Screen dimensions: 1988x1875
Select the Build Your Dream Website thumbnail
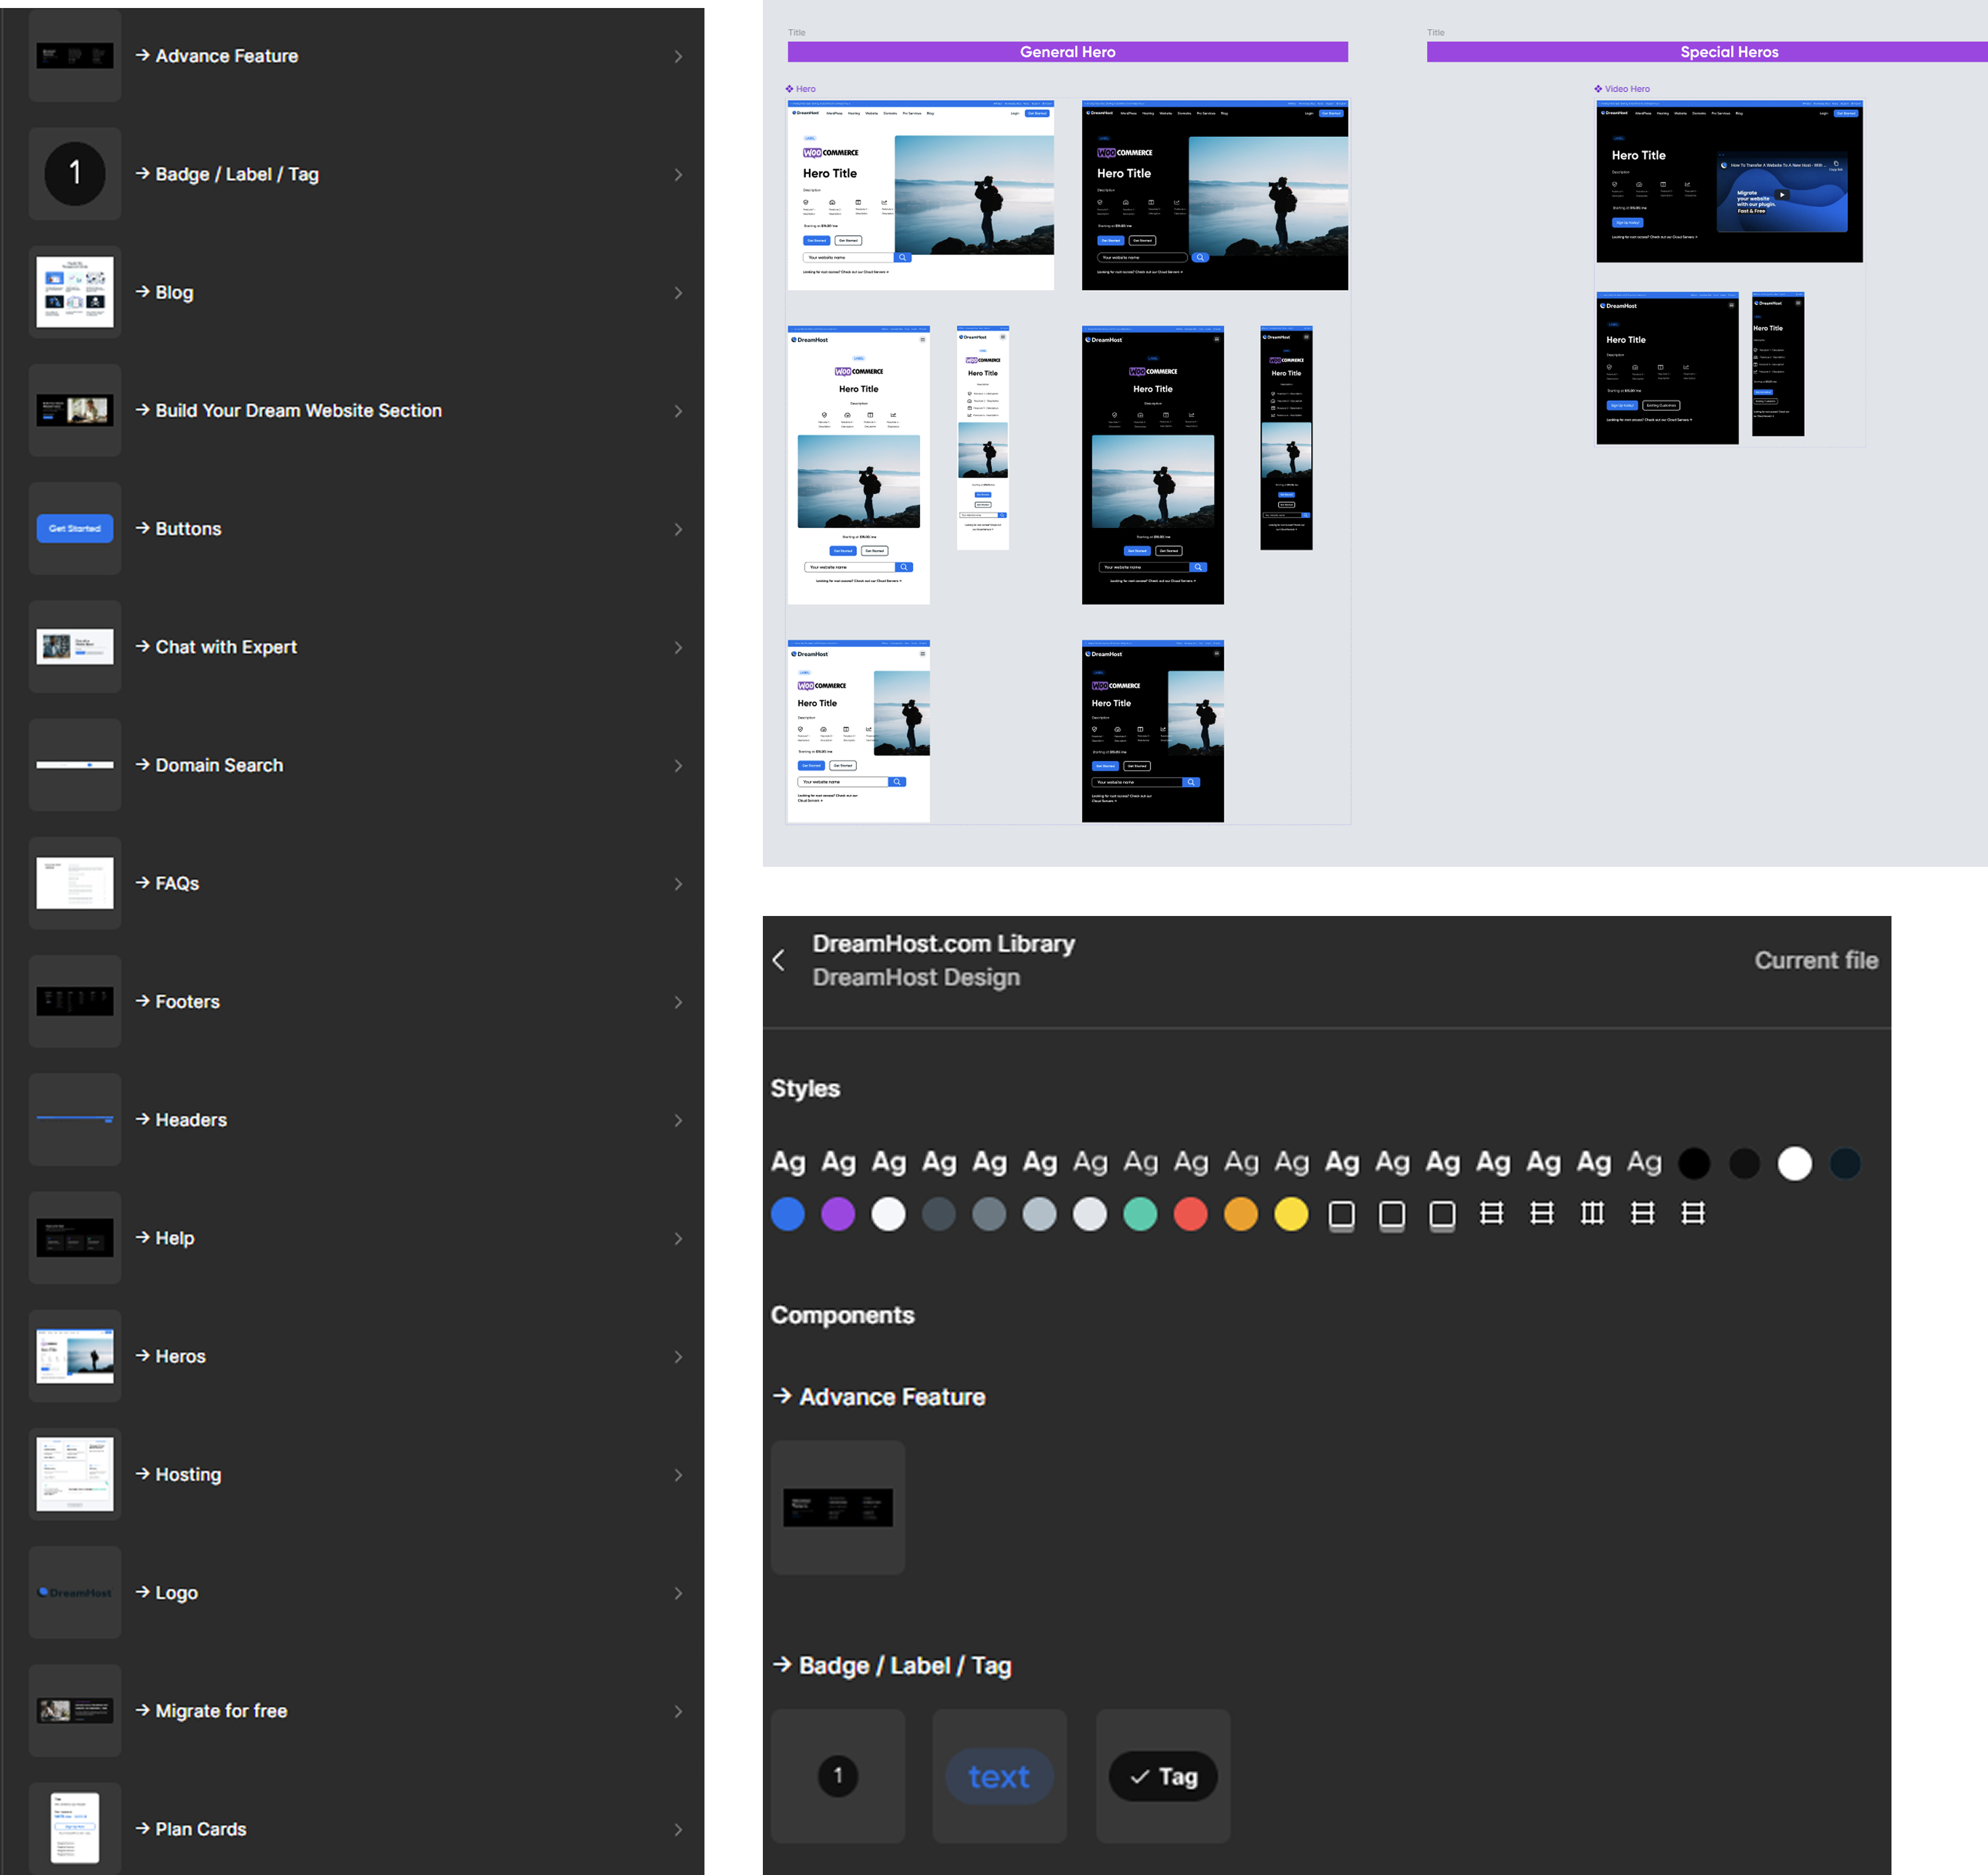(x=75, y=410)
